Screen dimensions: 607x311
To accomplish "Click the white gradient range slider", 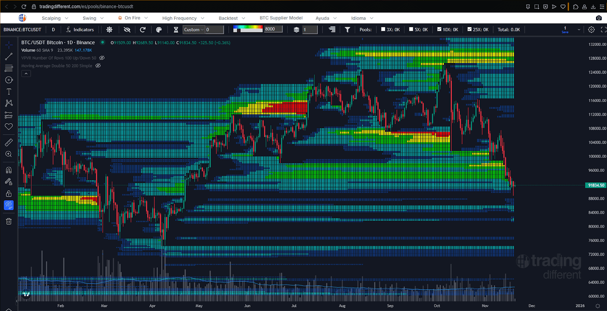I will (x=248, y=31).
